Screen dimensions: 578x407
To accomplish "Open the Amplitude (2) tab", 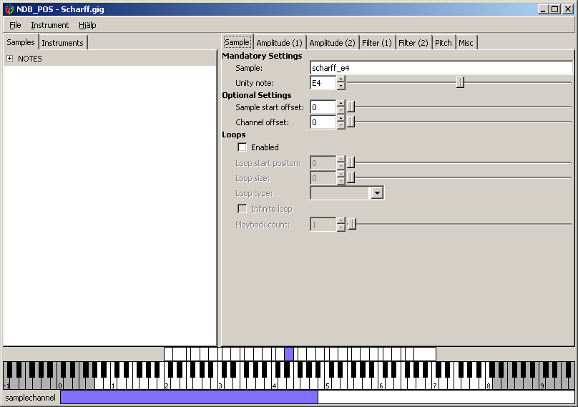I will [332, 43].
